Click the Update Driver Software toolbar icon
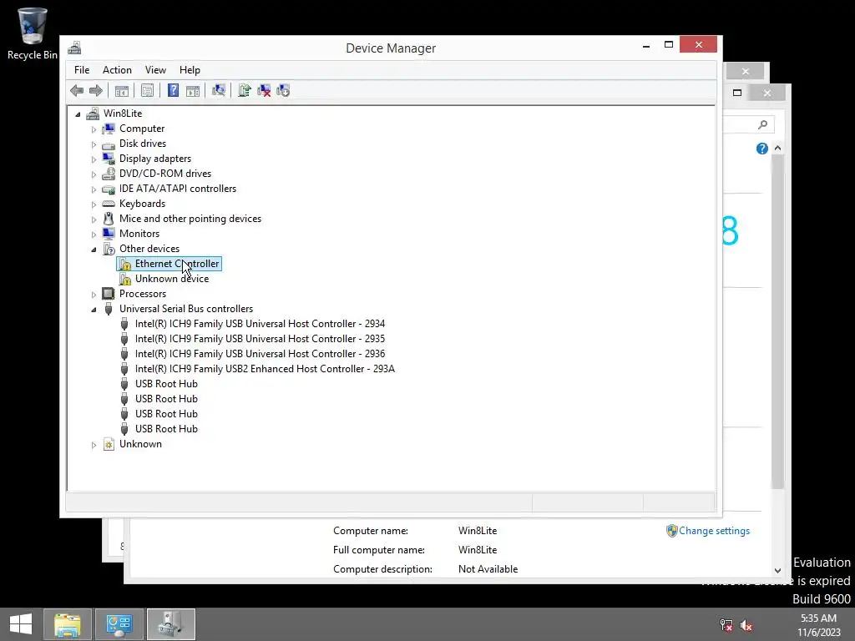 click(245, 90)
